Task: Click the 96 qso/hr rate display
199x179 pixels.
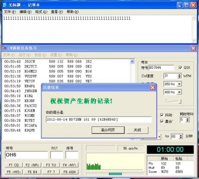Action: pos(130,148)
